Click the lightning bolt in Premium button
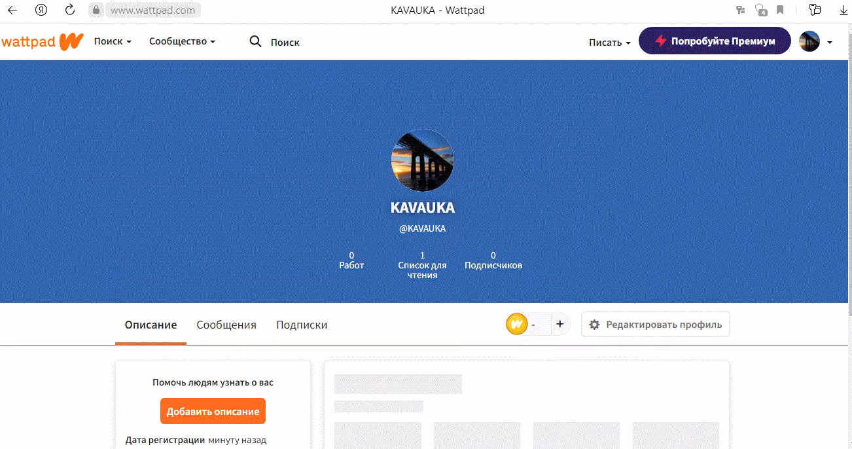Viewport: 852px width, 449px height. click(x=661, y=41)
